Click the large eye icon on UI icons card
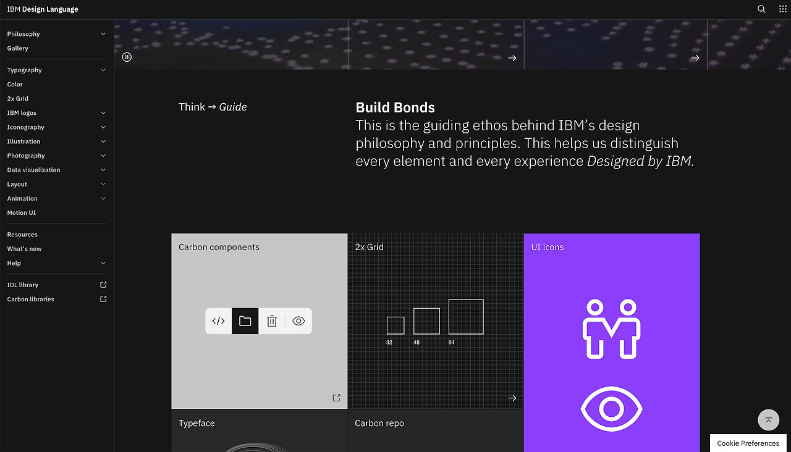This screenshot has width=791, height=452. pyautogui.click(x=611, y=408)
